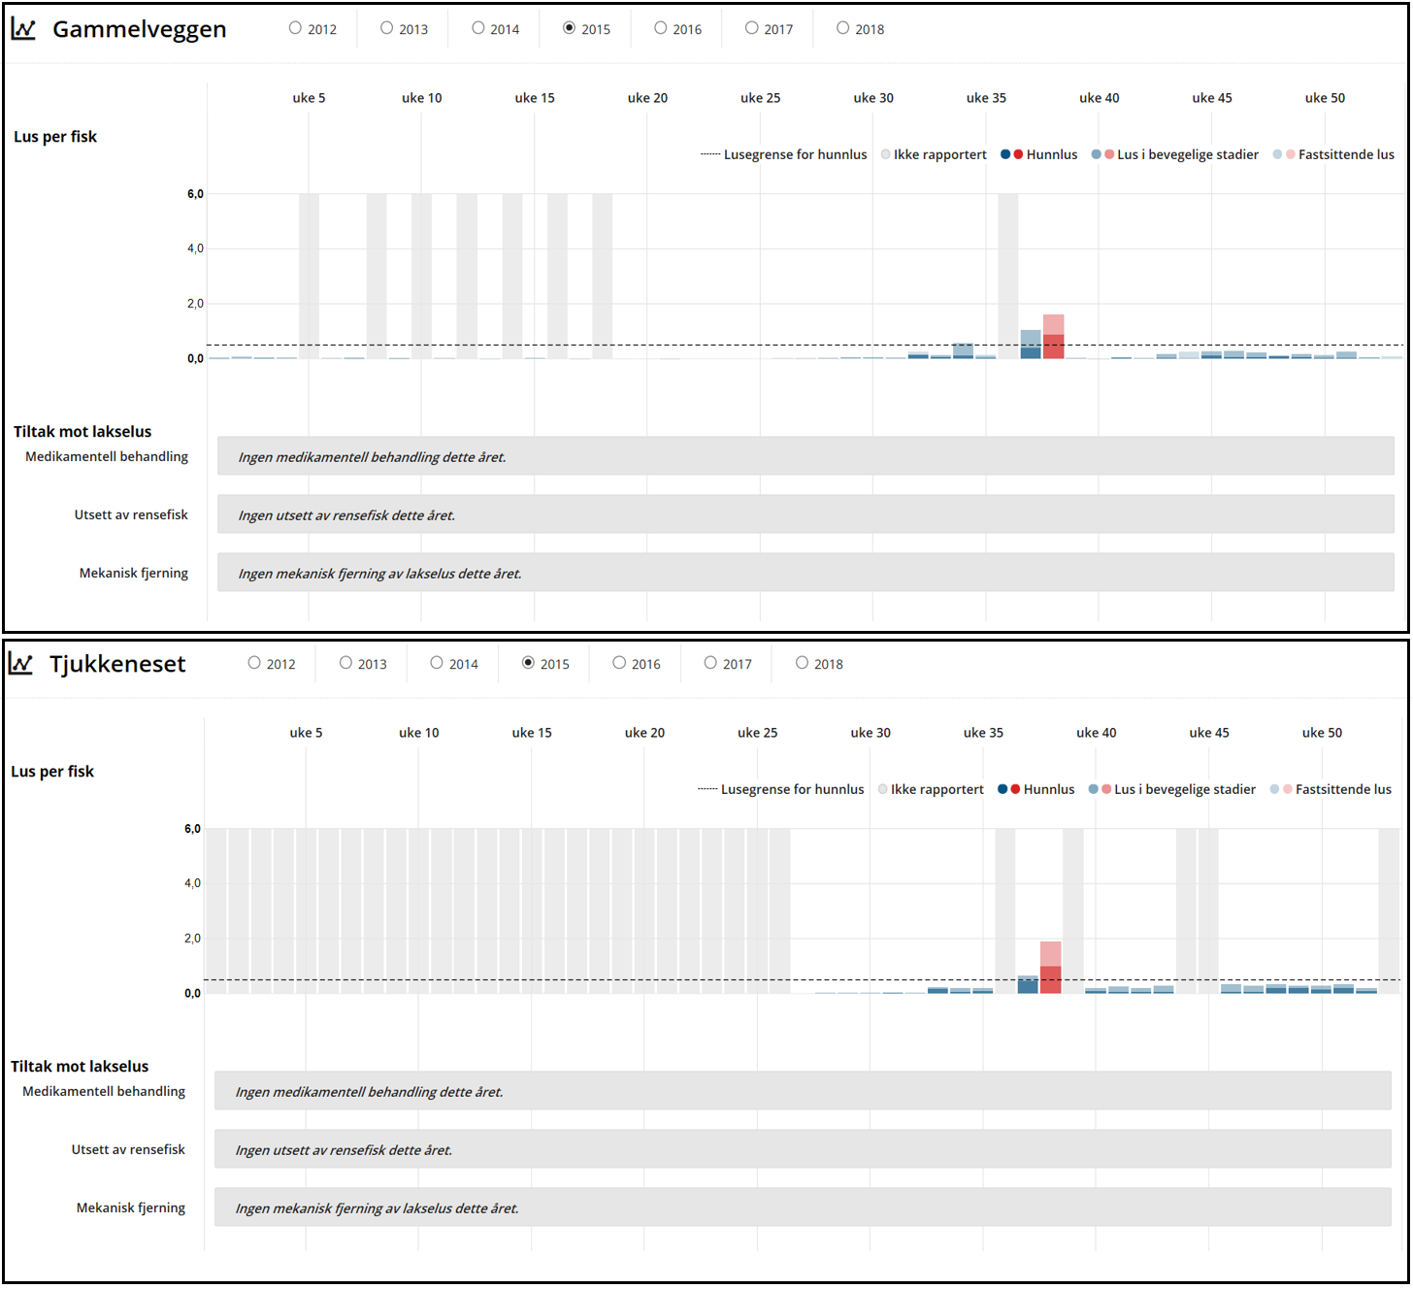1413x1289 pixels.
Task: Select year 2014 for Tjukkeneset
Action: point(437,663)
